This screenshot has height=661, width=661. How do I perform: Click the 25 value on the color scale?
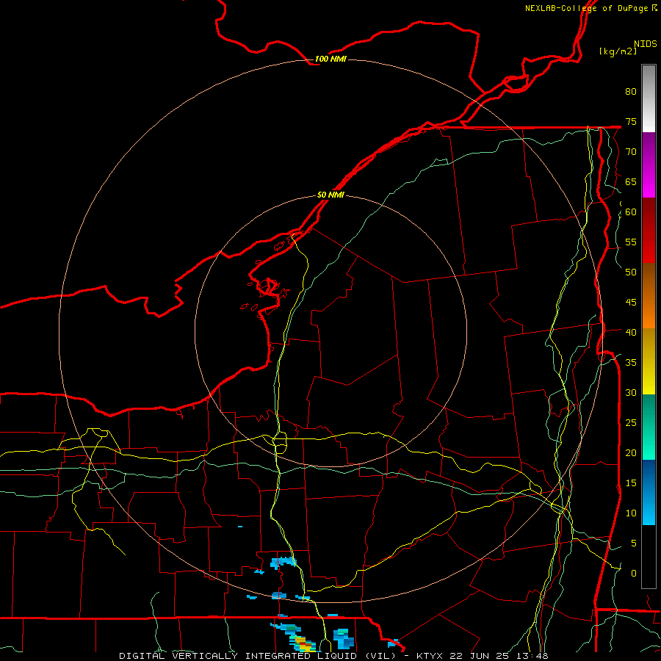[x=631, y=423]
